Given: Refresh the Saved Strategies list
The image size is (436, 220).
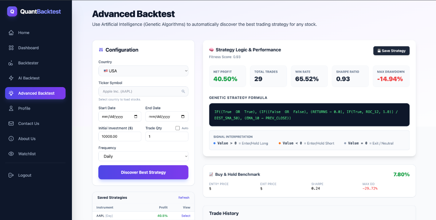Looking at the screenshot, I should [x=184, y=197].
